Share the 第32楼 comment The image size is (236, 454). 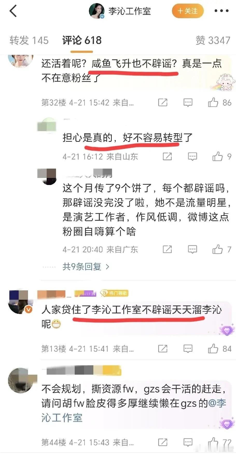coord(163,103)
